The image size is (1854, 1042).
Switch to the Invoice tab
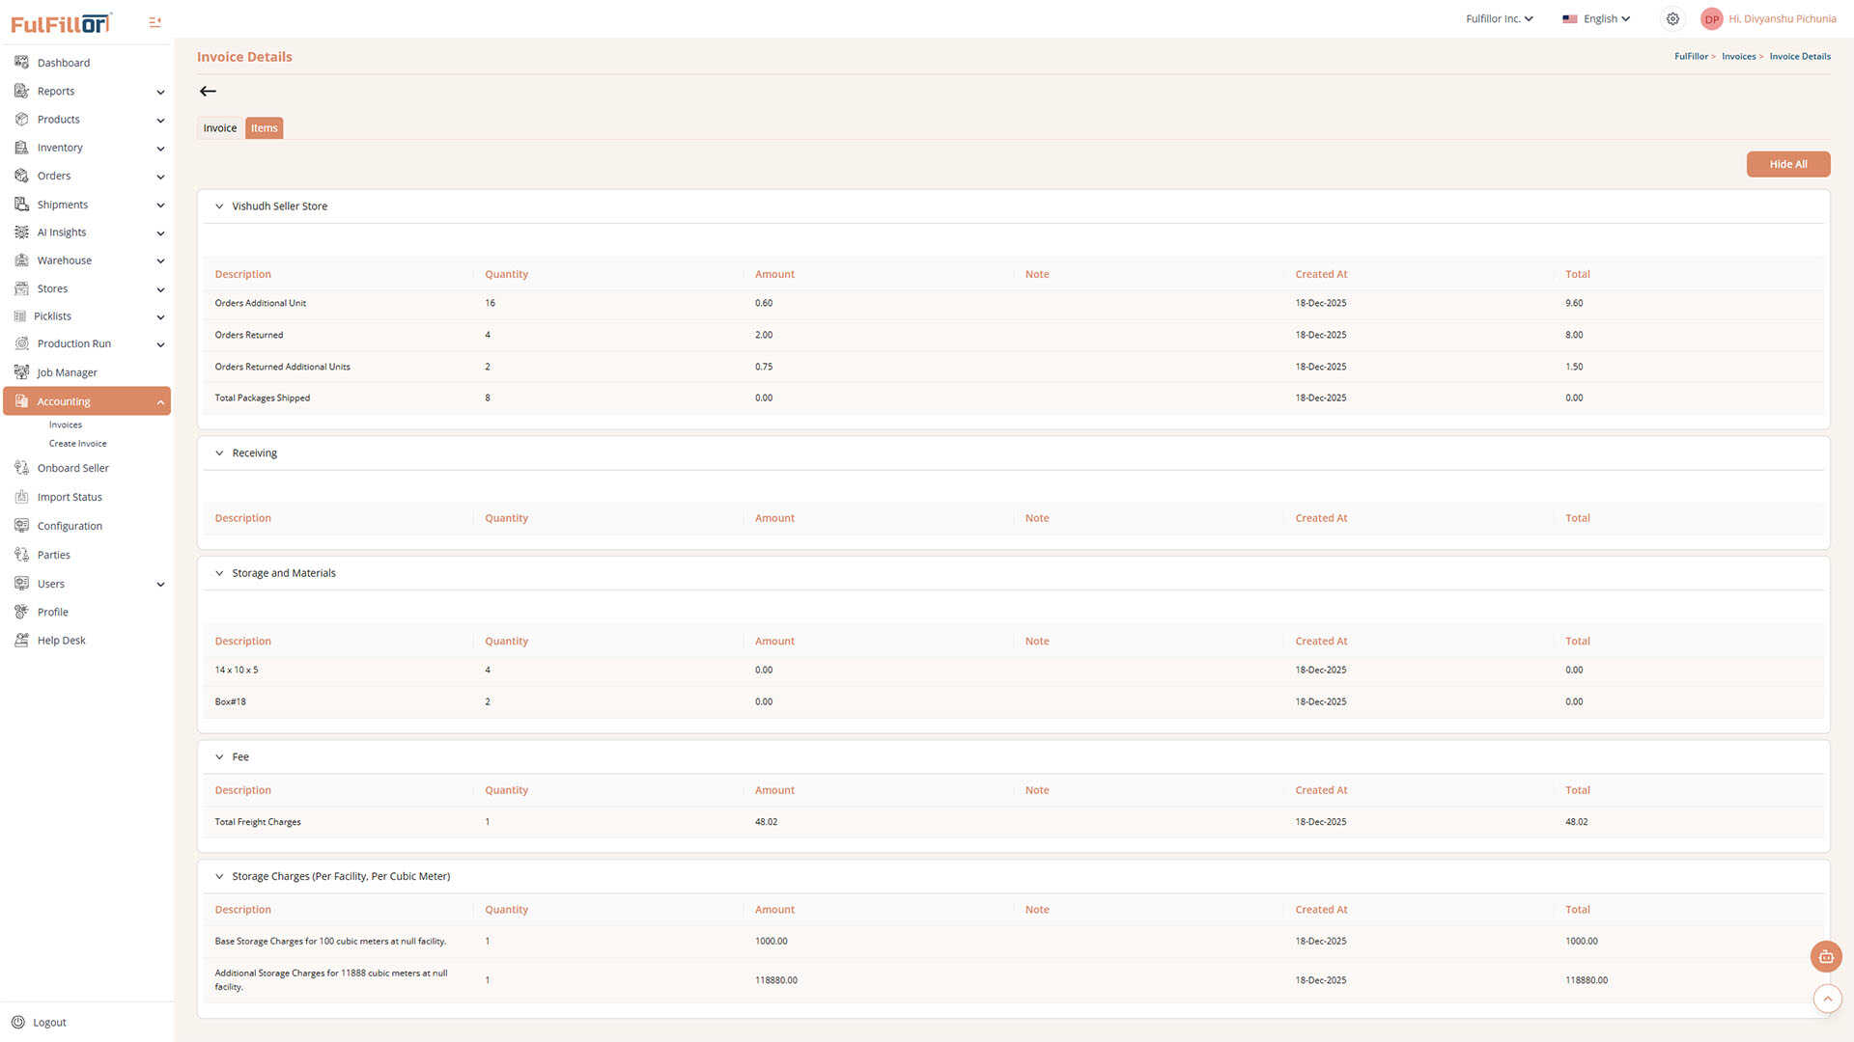click(x=219, y=128)
